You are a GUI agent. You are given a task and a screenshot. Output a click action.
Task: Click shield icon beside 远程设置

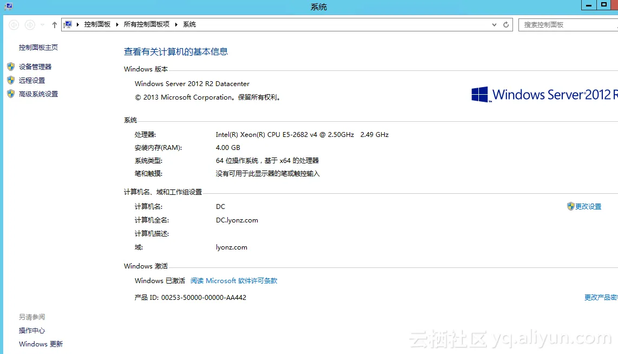[11, 80]
